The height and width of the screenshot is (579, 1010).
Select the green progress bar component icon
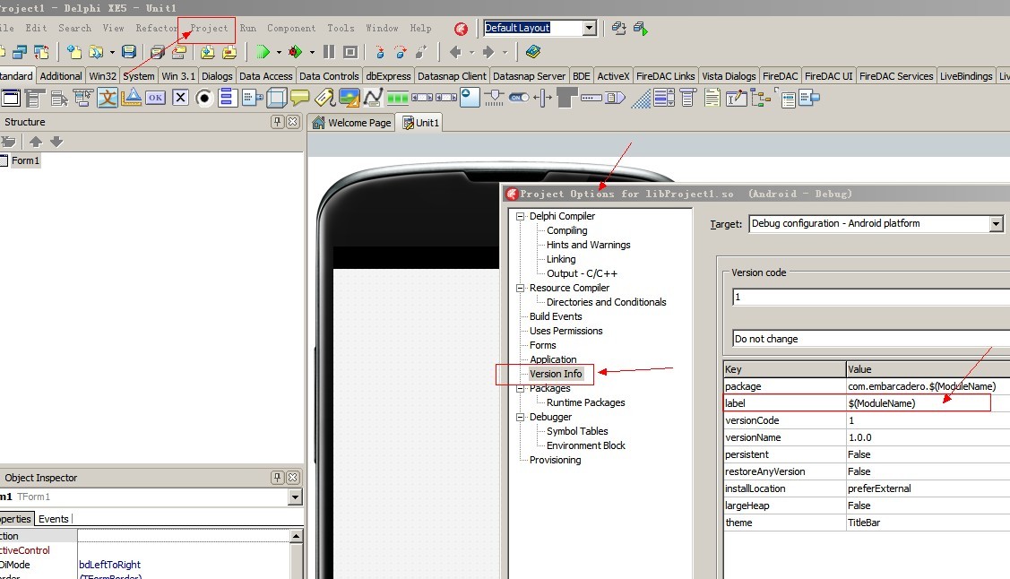[x=397, y=98]
